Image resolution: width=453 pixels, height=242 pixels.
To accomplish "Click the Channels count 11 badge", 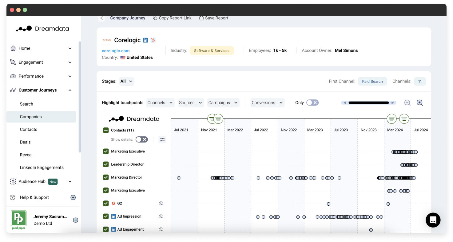I will click(420, 81).
